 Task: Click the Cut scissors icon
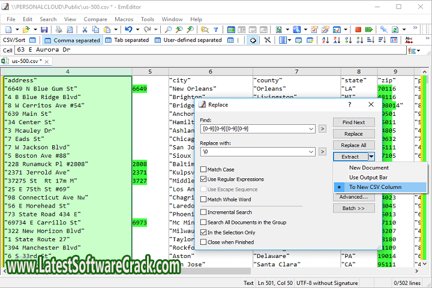[x=86, y=29]
